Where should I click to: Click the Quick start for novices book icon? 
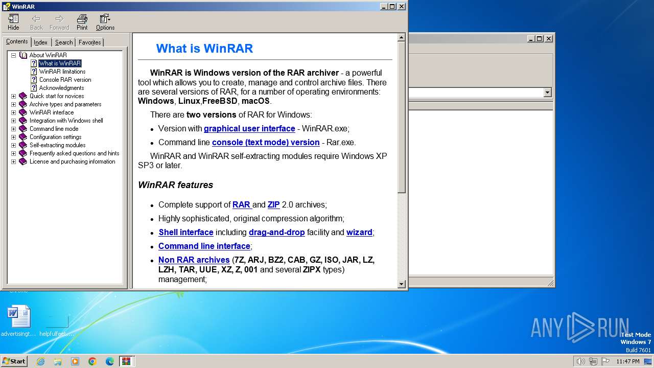[23, 96]
